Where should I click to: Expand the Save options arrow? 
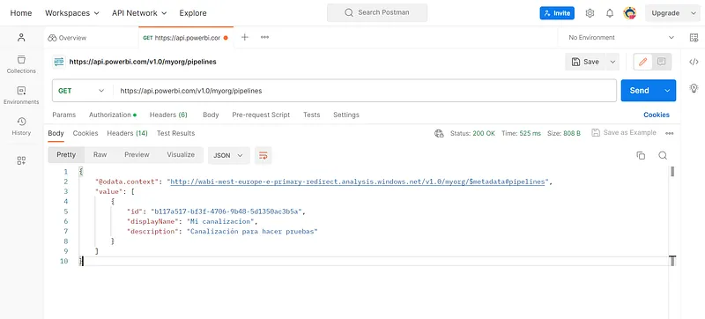[x=612, y=62]
